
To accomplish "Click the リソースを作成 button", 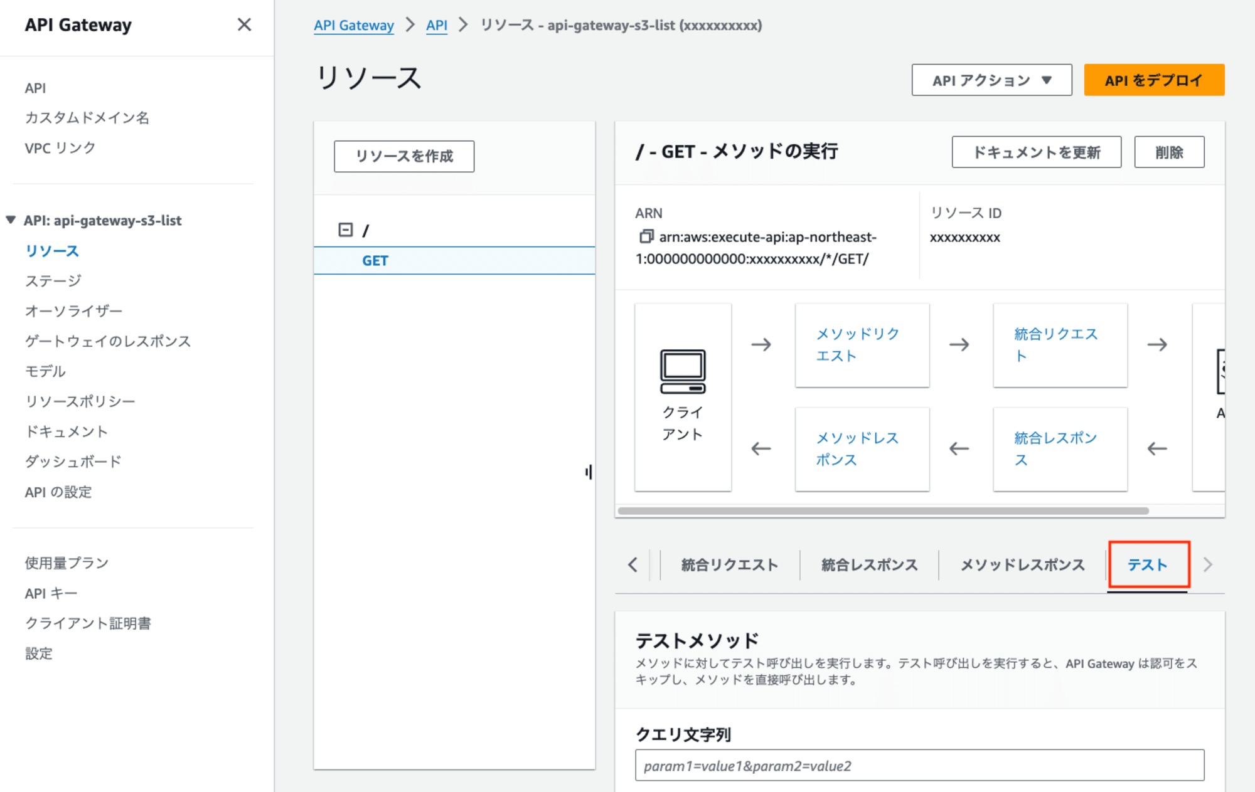I will [x=404, y=156].
